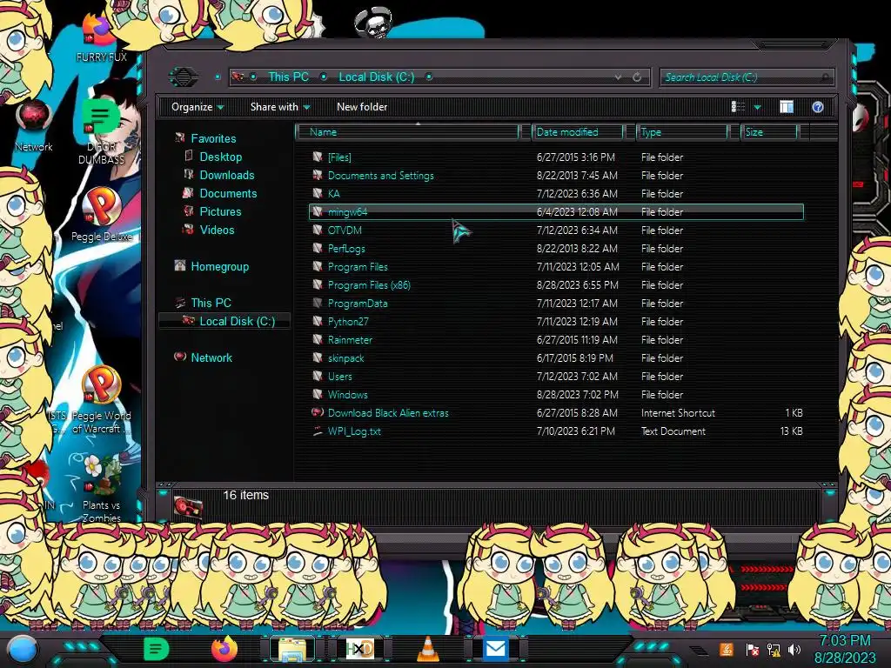Toggle the preview pane icon
This screenshot has height=668, width=891.
(787, 107)
